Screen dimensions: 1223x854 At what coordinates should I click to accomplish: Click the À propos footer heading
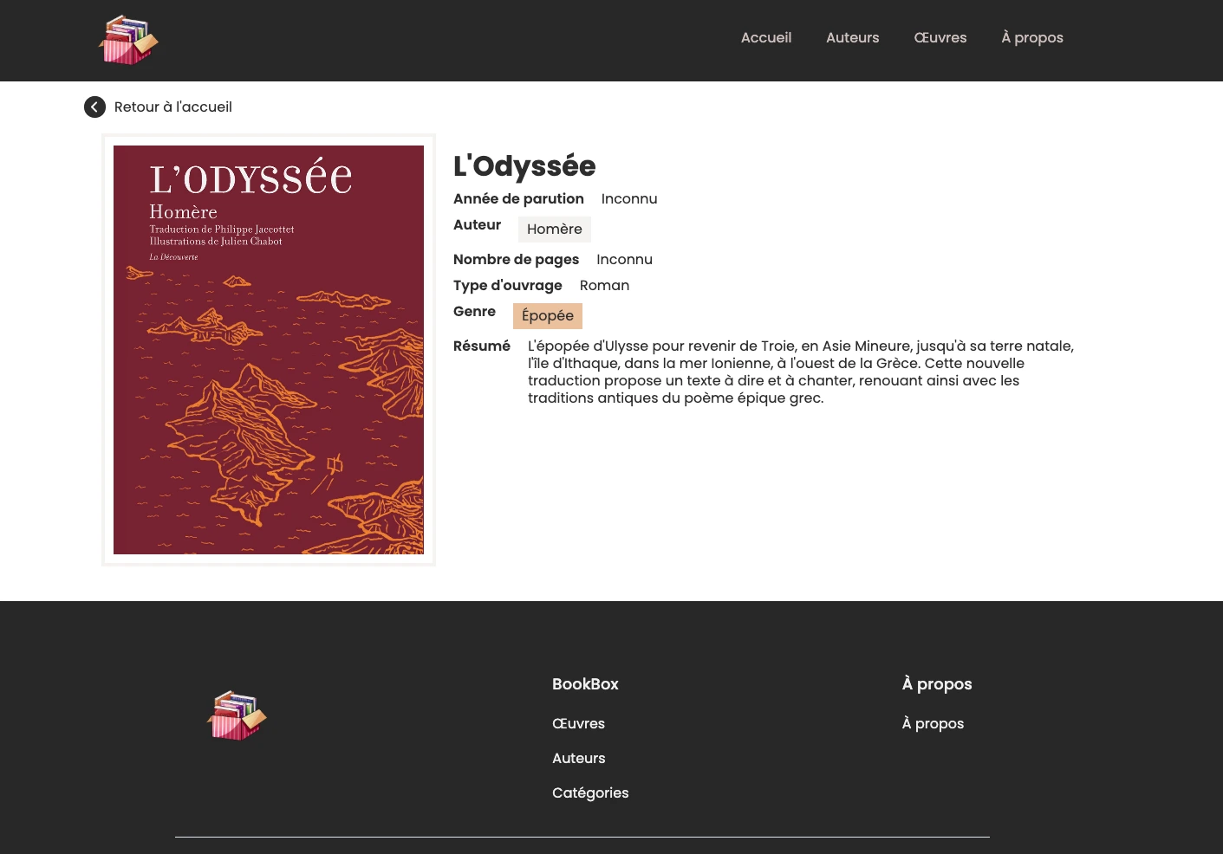click(937, 683)
